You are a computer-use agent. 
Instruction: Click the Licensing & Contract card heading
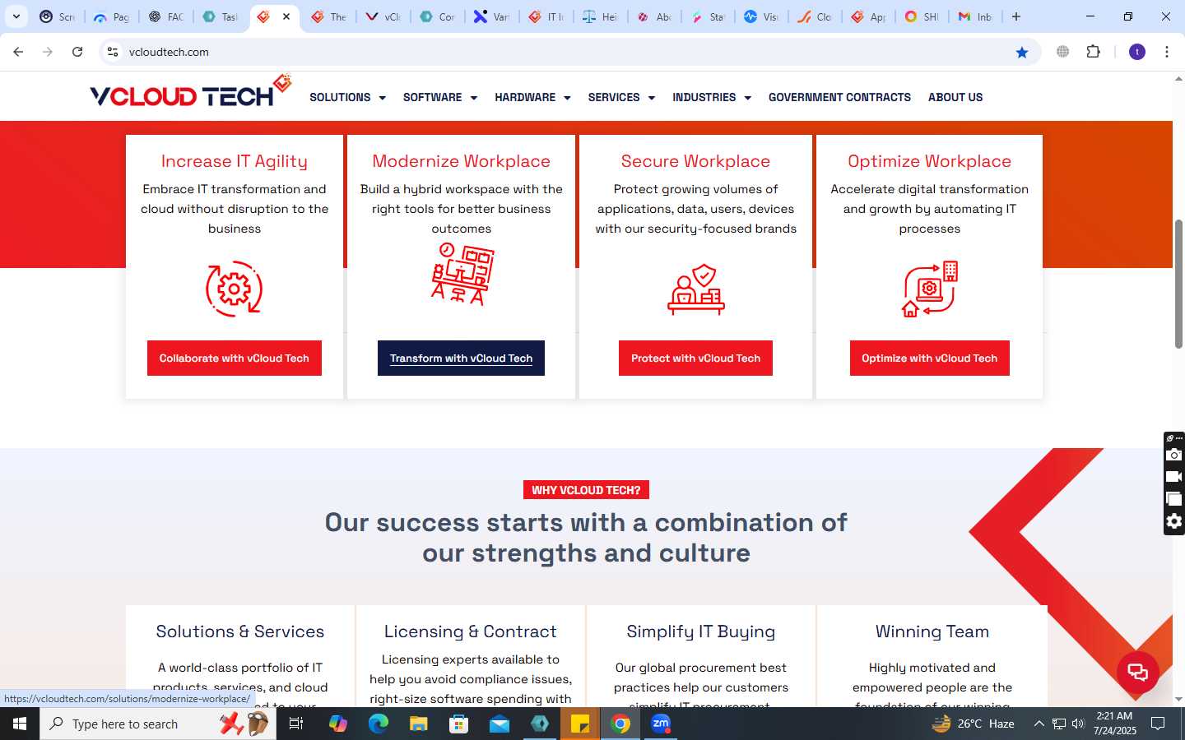pos(471,631)
